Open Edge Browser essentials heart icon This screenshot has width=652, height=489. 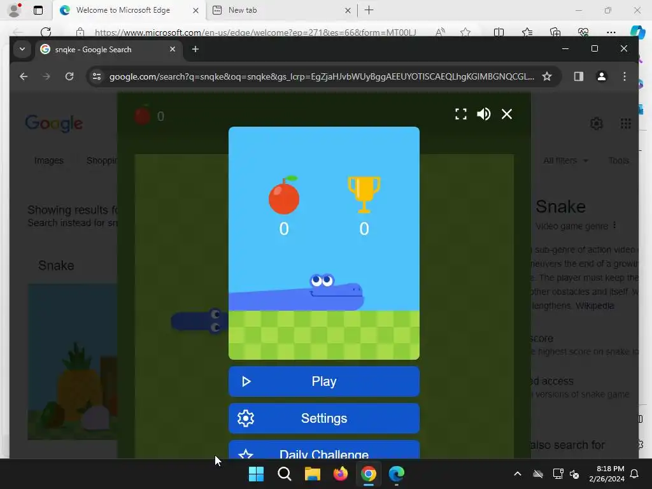tap(583, 32)
